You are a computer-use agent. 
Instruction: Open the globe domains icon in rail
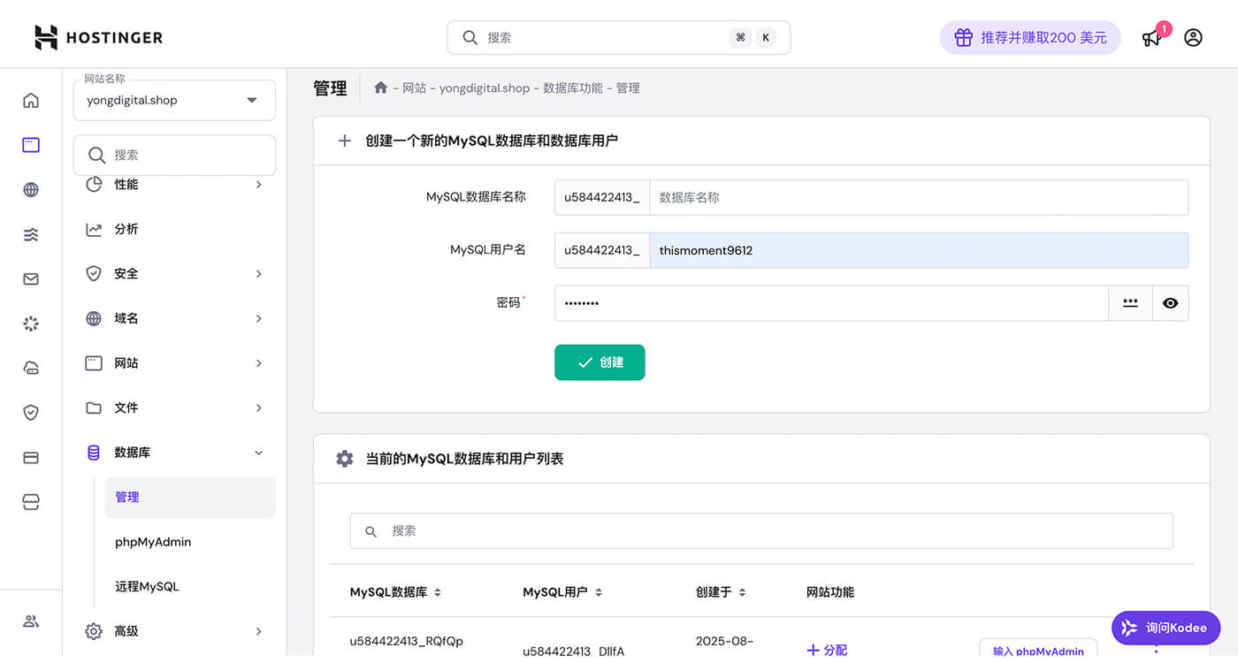31,189
